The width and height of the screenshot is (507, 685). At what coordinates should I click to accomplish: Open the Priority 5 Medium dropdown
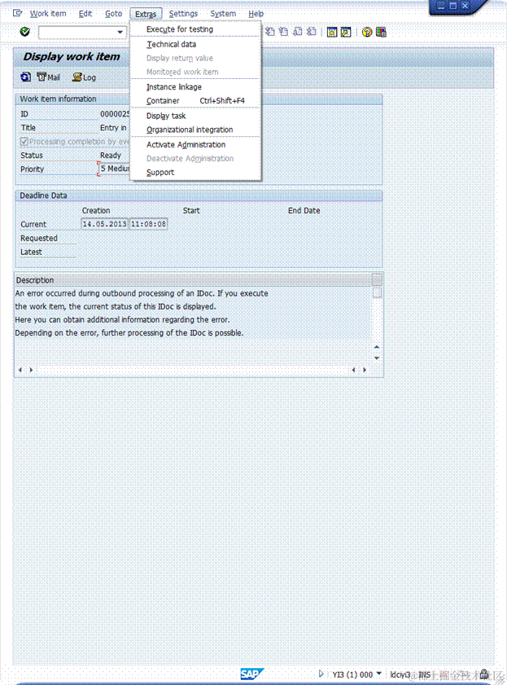pyautogui.click(x=114, y=169)
